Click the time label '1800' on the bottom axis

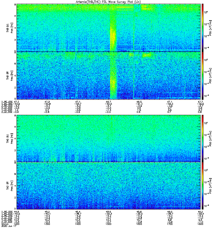tap(200, 224)
